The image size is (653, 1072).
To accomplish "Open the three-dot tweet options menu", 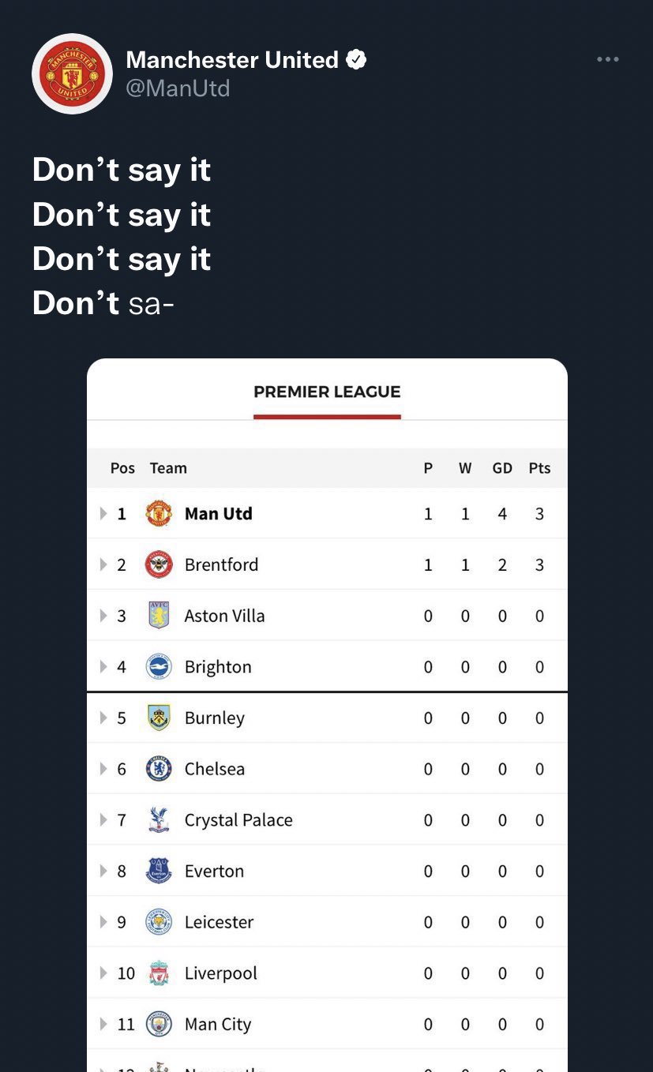I will pos(607,59).
